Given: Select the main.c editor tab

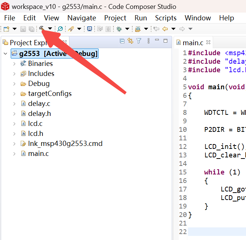Looking at the screenshot, I should (193, 43).
